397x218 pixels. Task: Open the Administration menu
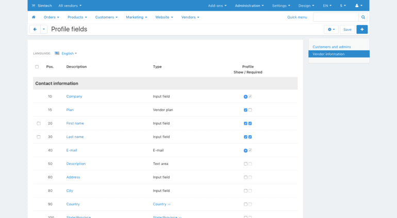(249, 6)
